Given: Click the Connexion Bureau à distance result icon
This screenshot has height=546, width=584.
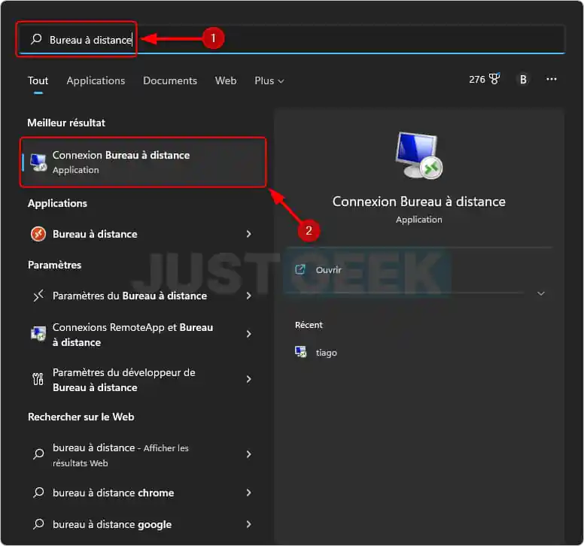Looking at the screenshot, I should pos(38,162).
